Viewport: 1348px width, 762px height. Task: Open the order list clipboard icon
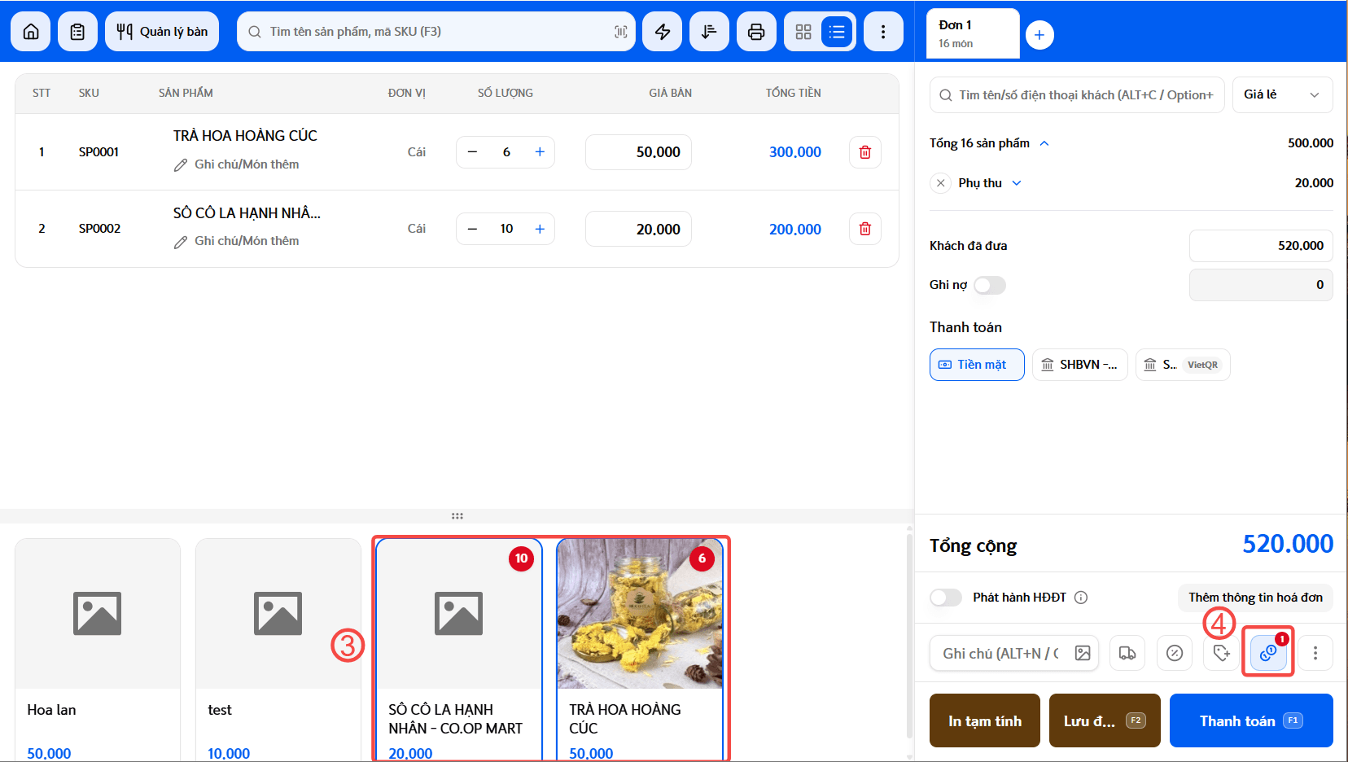[77, 32]
